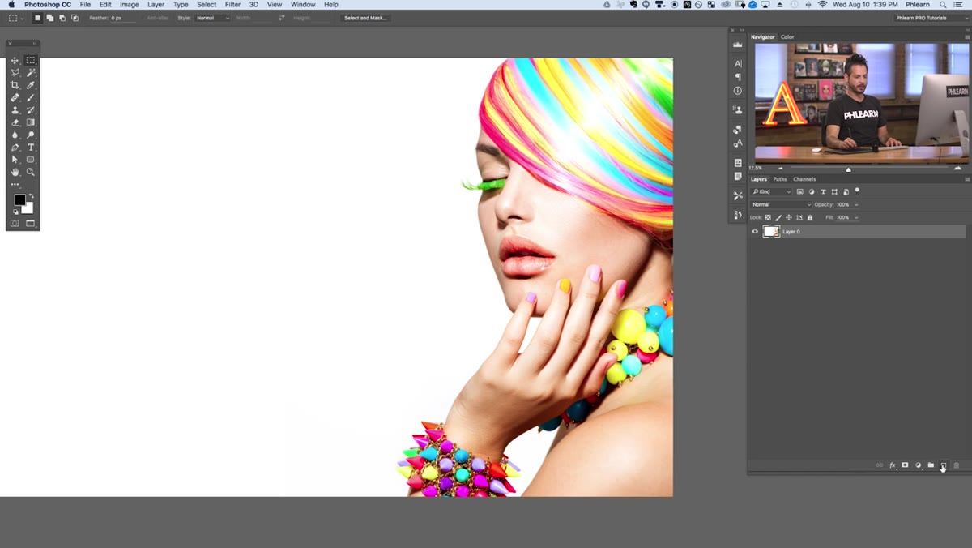Click the Feather input field
Screen dimensions: 972x548
(x=124, y=18)
